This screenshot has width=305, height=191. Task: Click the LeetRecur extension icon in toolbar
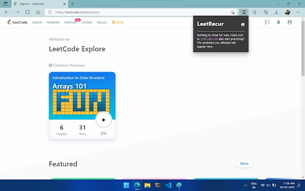coord(243,12)
